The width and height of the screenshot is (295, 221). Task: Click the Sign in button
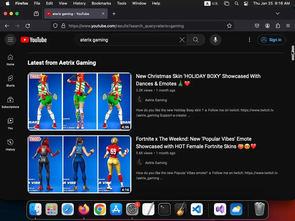coord(272,40)
